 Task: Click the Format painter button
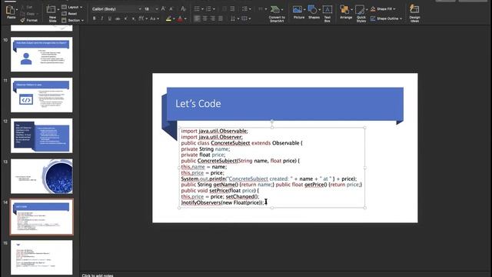[x=29, y=21]
